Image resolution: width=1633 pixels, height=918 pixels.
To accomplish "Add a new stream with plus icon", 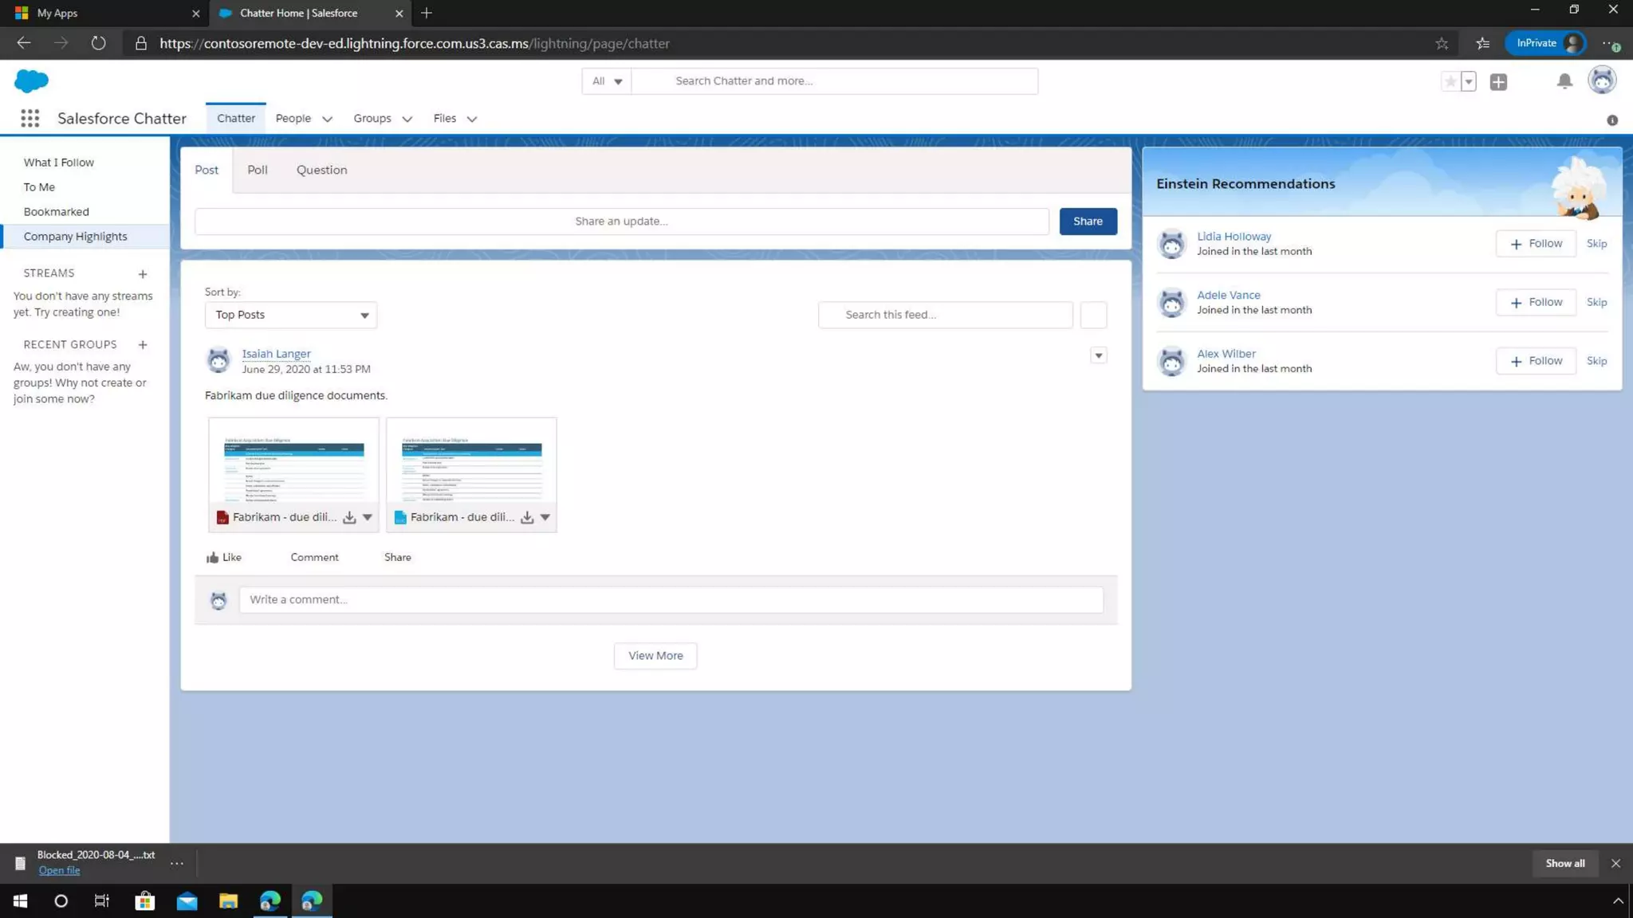I will (143, 274).
